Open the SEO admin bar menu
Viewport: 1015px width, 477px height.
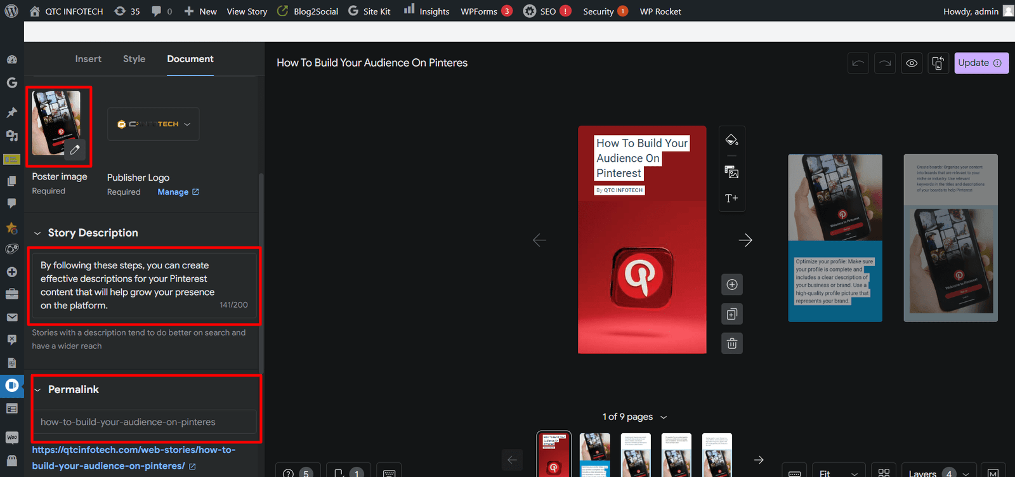[x=547, y=11]
